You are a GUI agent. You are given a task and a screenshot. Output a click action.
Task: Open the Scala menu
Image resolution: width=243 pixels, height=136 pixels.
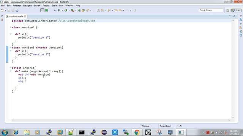(x=54, y=6)
